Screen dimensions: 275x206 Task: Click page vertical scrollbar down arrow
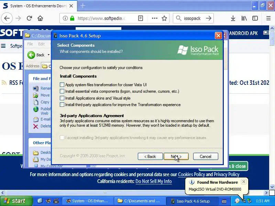(272, 187)
